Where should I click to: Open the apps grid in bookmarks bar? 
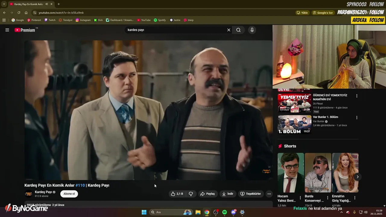(4, 20)
